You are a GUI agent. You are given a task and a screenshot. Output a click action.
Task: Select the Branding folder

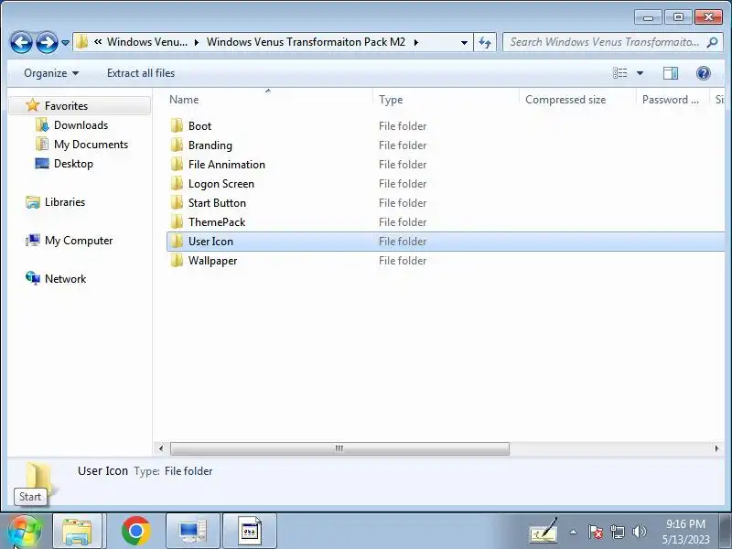point(210,145)
